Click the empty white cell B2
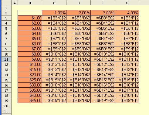 (x=30, y=13)
